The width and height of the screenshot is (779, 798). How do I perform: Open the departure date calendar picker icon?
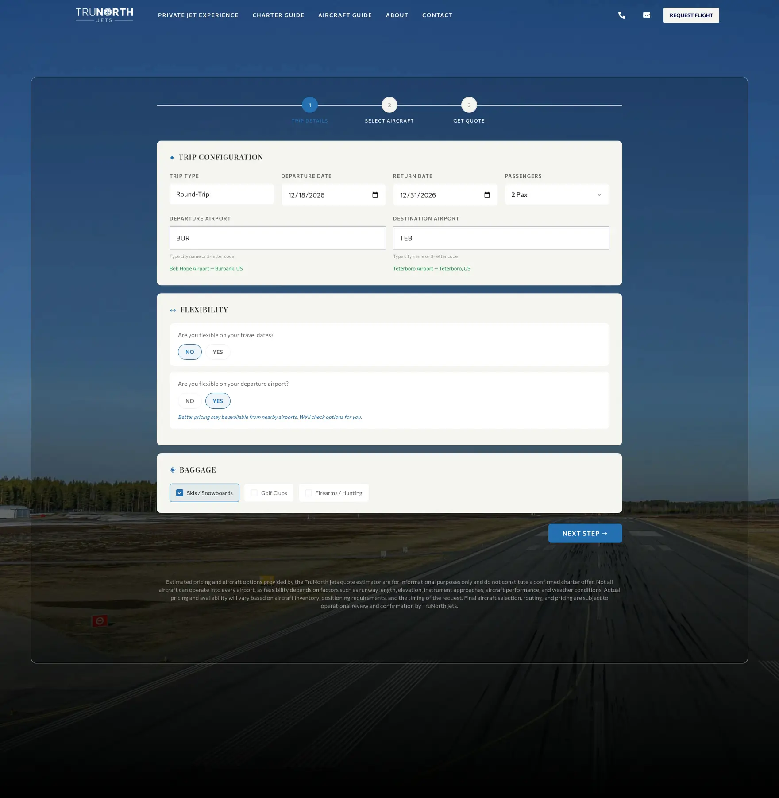tap(375, 195)
